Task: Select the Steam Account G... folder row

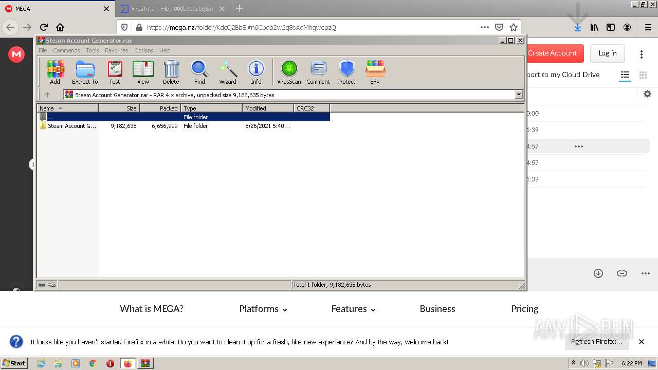Action: click(184, 126)
